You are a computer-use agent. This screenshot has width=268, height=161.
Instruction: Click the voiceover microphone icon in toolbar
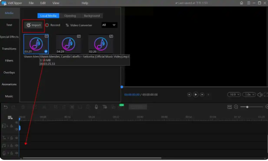point(96,107)
